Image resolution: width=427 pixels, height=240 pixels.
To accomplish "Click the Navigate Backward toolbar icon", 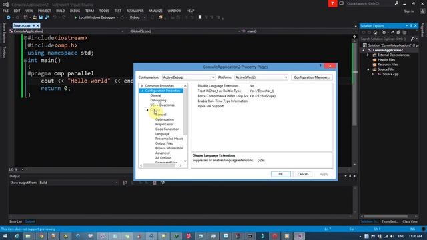I will (x=9, y=17).
